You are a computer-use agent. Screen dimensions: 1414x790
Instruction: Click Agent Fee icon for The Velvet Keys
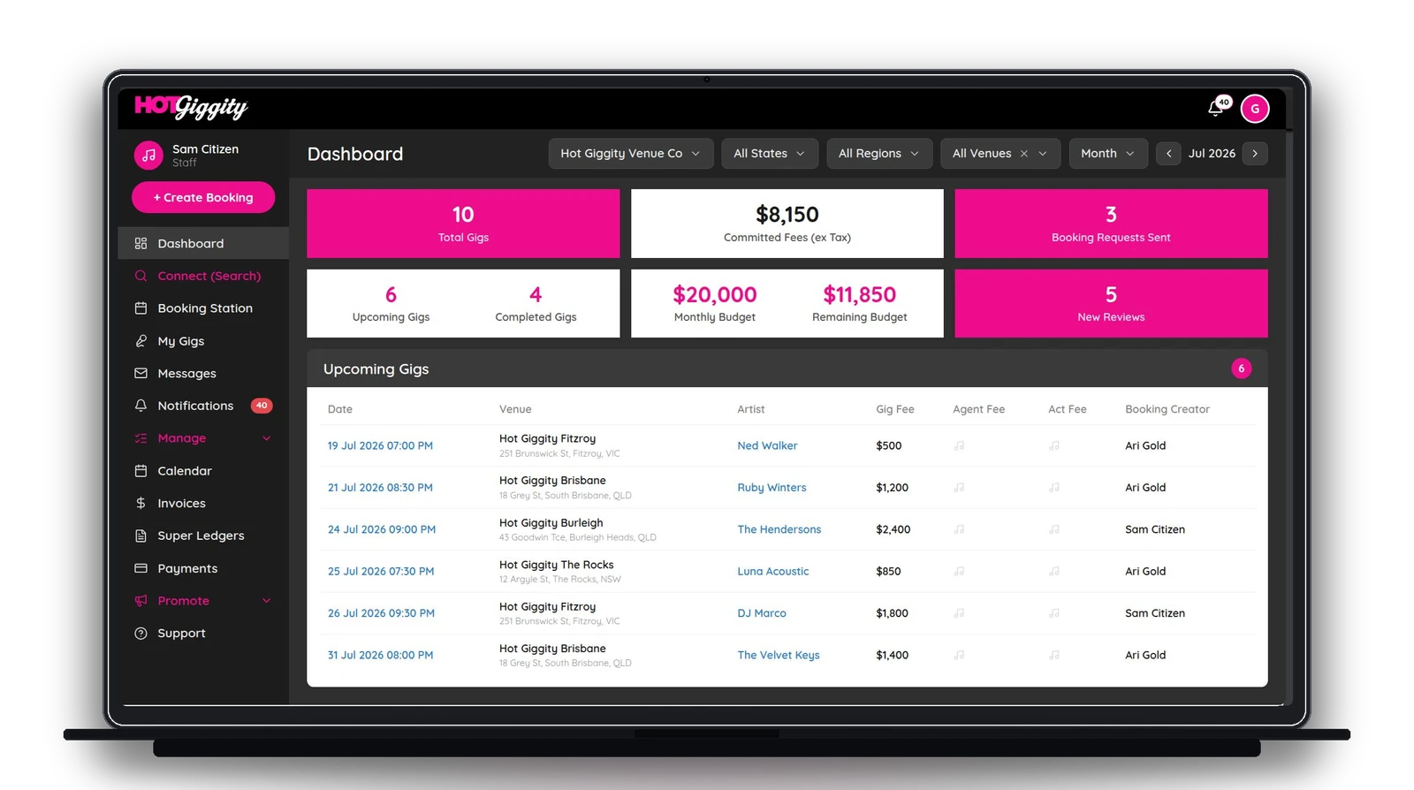959,655
